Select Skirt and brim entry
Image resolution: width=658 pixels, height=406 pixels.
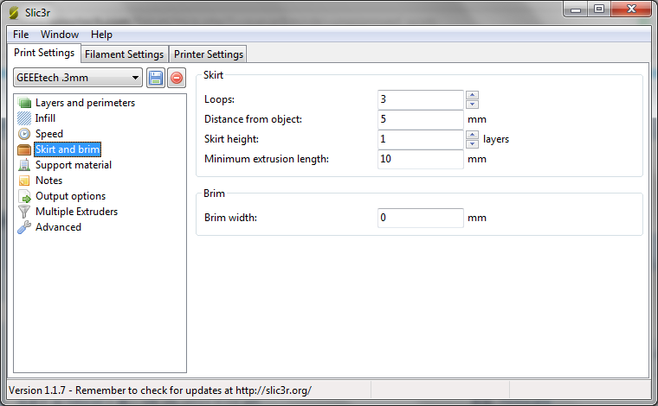point(68,149)
